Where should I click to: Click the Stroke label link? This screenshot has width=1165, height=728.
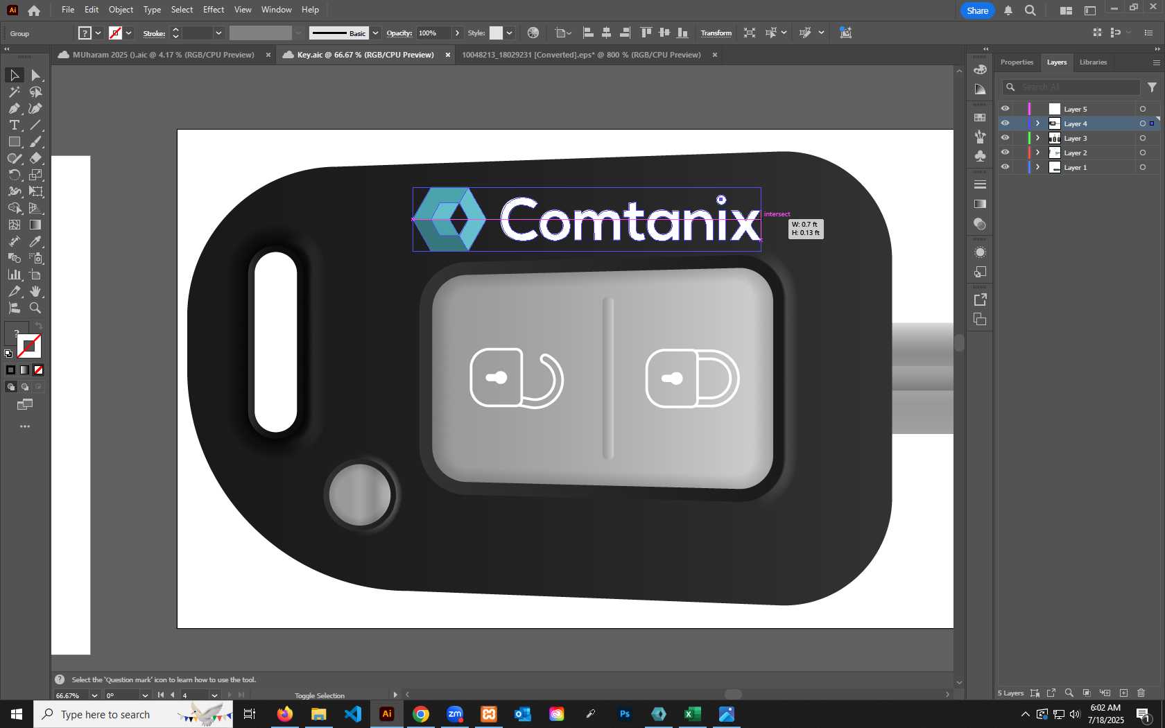(x=154, y=33)
